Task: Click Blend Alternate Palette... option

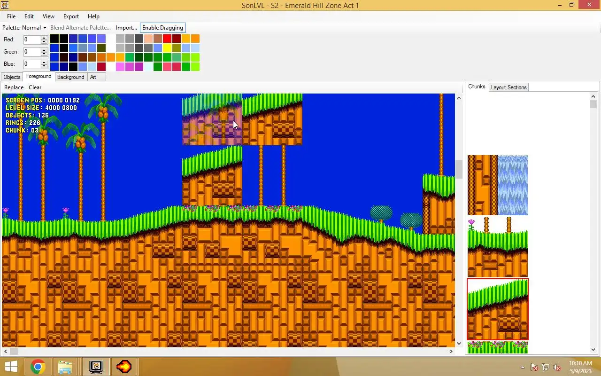Action: (80, 28)
